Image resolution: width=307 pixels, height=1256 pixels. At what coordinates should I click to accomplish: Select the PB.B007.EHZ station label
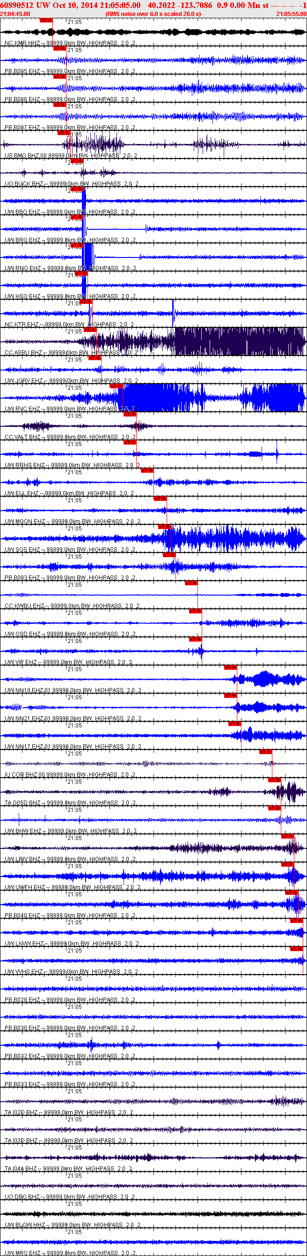[70, 128]
